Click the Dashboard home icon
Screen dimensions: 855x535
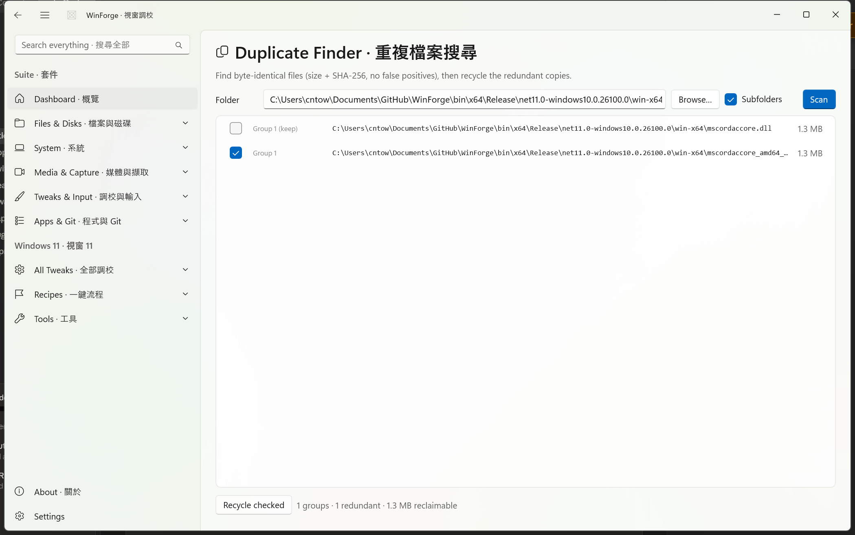pyautogui.click(x=20, y=99)
